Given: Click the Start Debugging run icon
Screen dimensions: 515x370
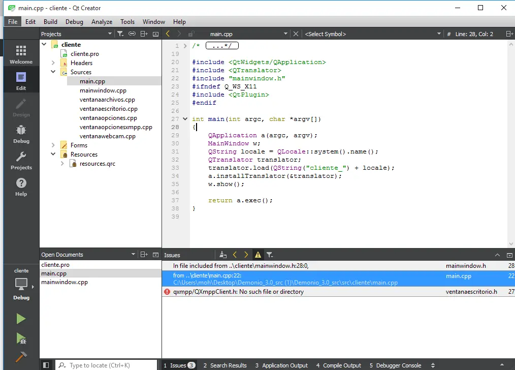Looking at the screenshot, I should click(x=21, y=338).
